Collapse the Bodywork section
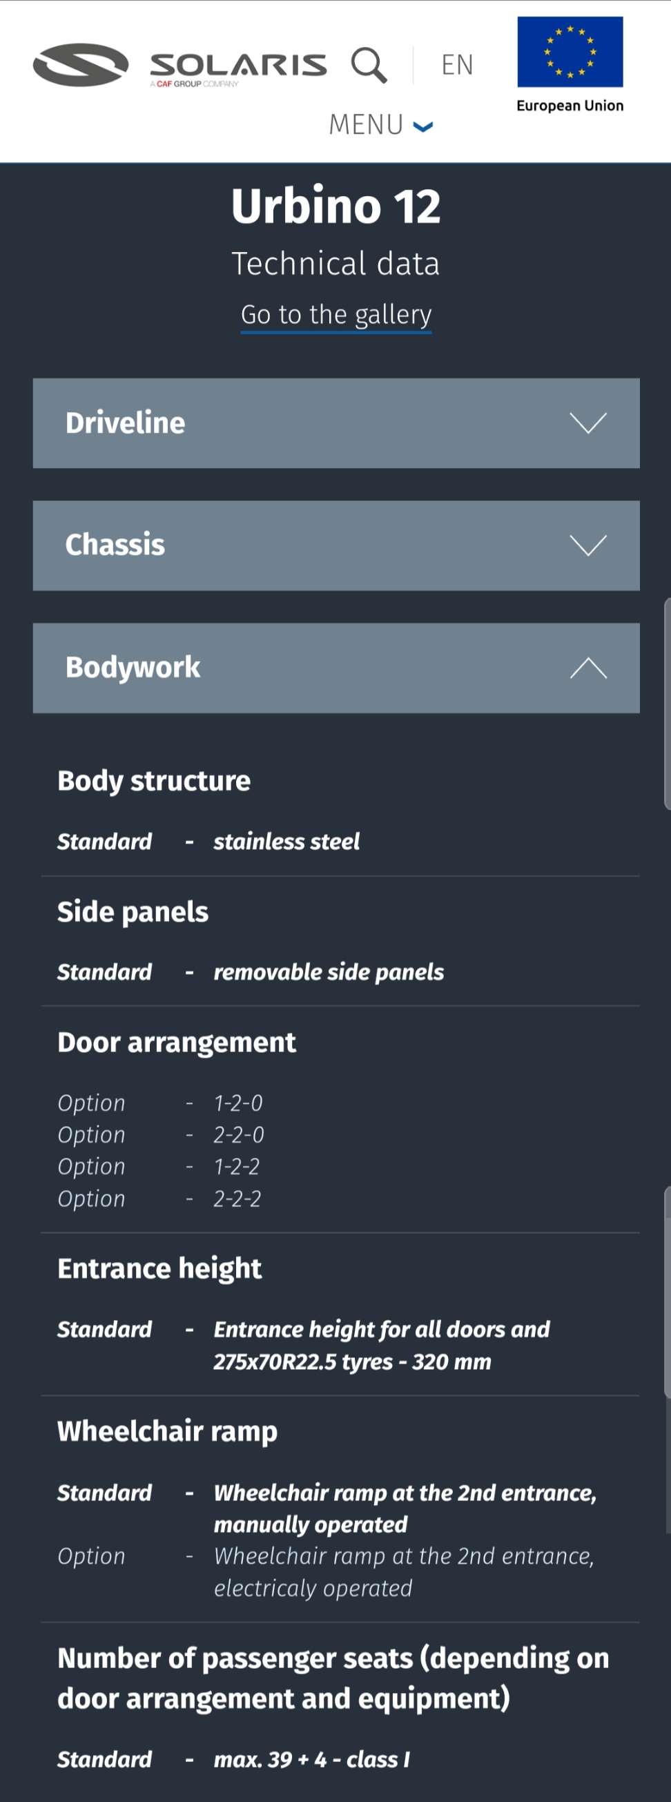Screen dimensions: 671x1802 click(336, 668)
